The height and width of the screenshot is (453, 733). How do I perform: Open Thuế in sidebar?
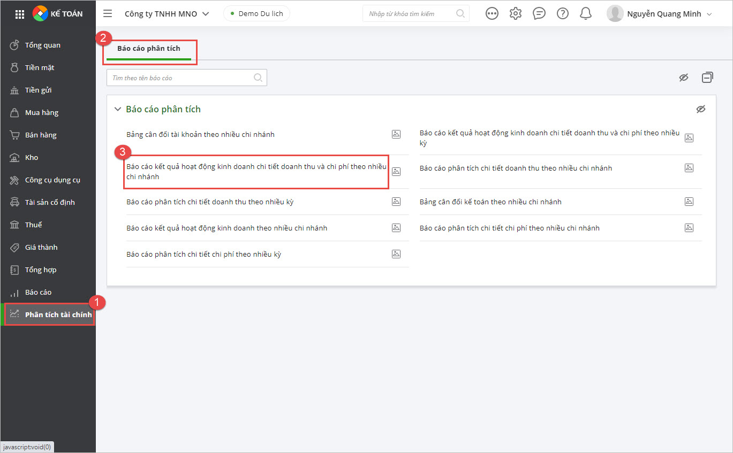click(x=48, y=225)
